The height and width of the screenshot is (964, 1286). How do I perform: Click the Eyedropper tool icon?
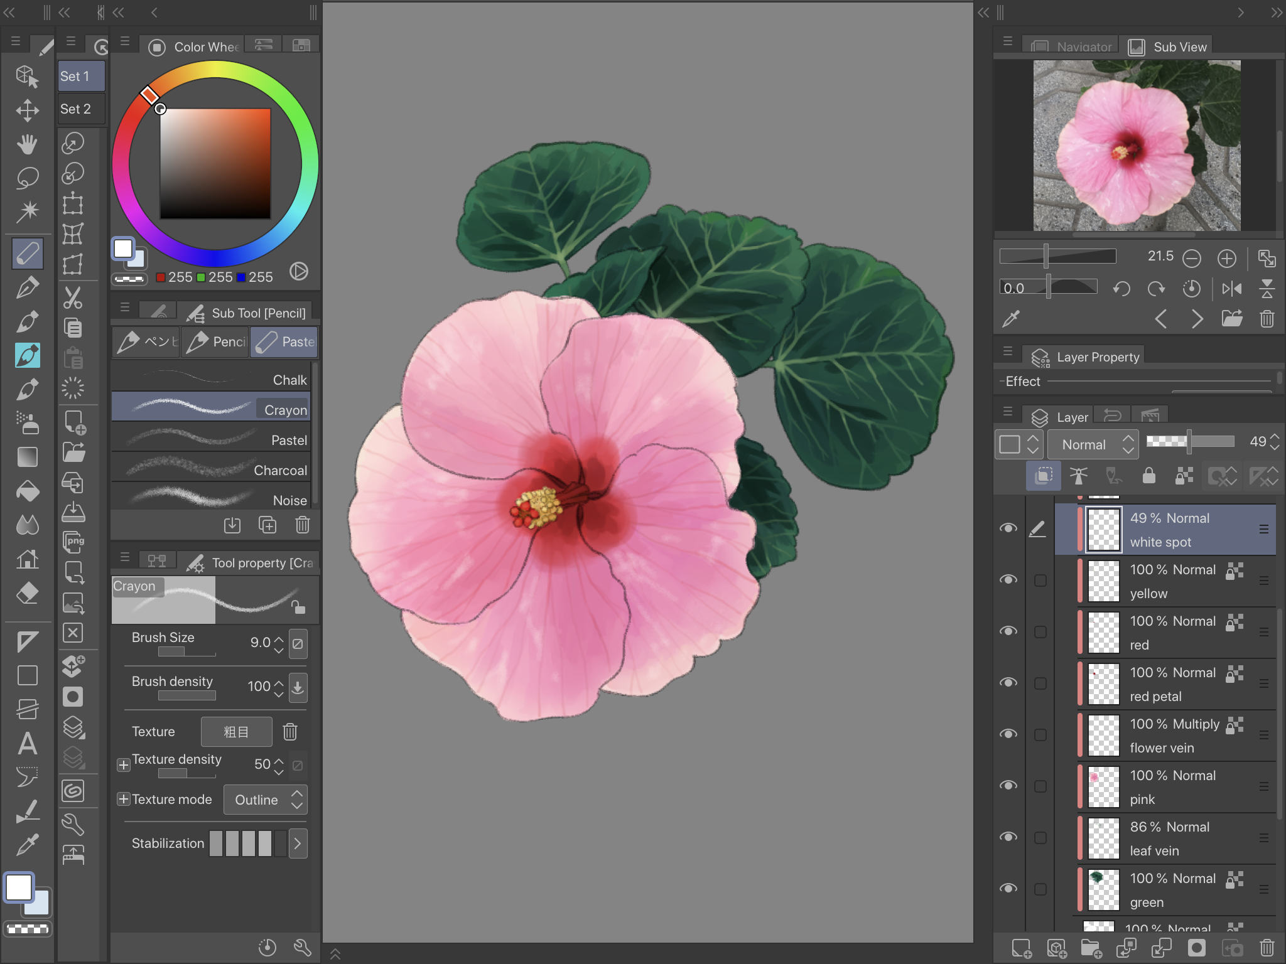pyautogui.click(x=27, y=845)
